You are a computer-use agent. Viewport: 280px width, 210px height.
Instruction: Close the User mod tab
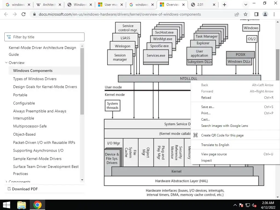pos(122,5)
